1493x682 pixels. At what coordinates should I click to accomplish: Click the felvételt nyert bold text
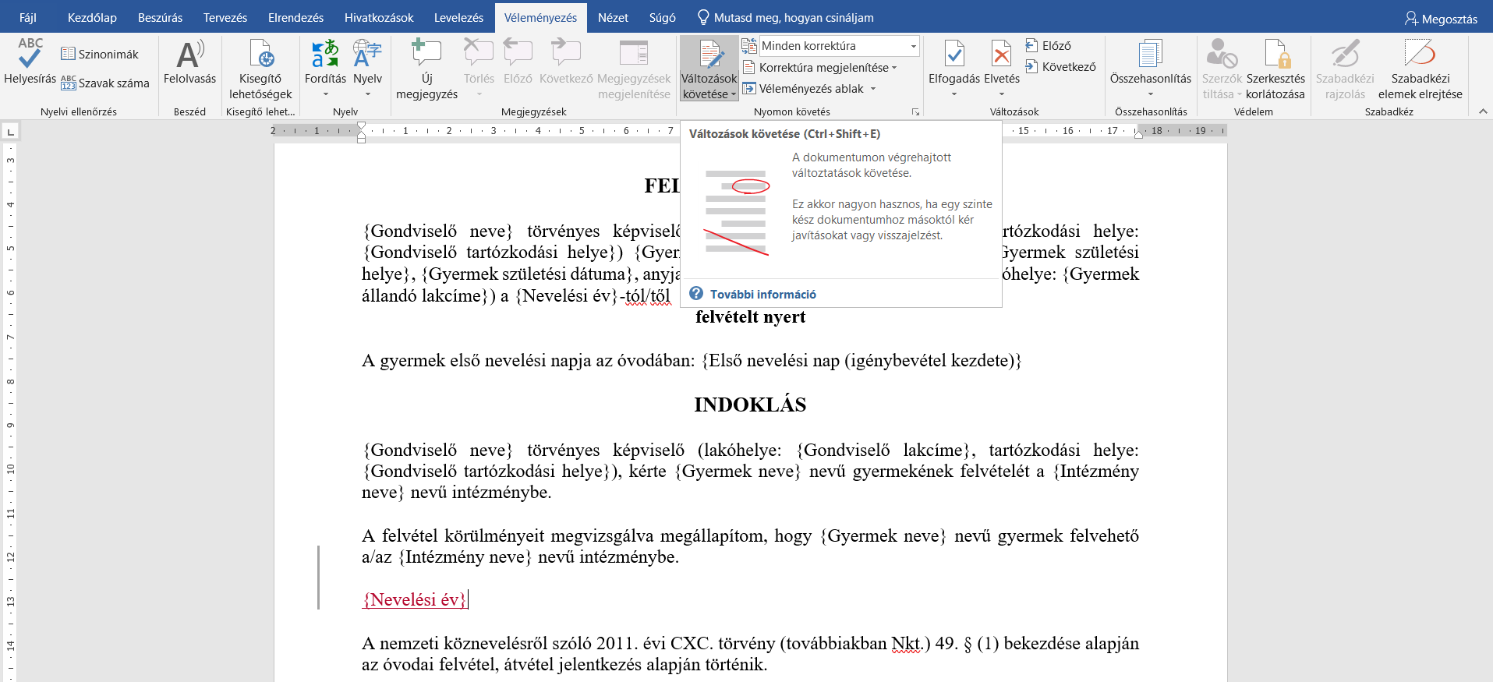[x=750, y=316]
